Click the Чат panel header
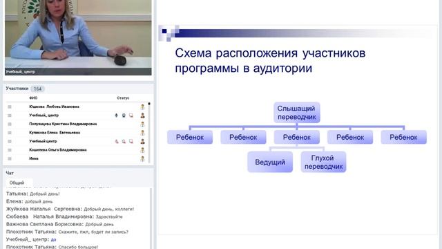 coord(10,173)
